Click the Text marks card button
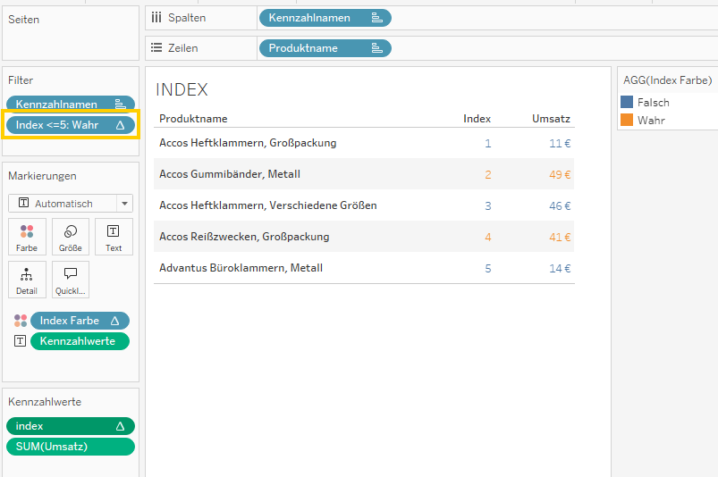 [114, 237]
